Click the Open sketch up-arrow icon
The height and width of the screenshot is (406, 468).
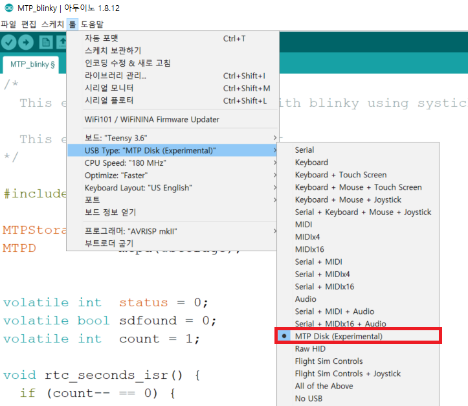coord(61,42)
